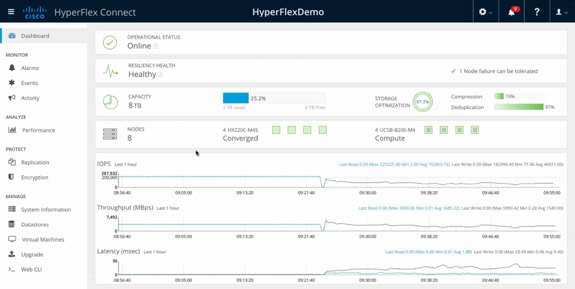Click the Operational Status info icon
Image resolution: width=575 pixels, height=289 pixels.
[x=156, y=46]
